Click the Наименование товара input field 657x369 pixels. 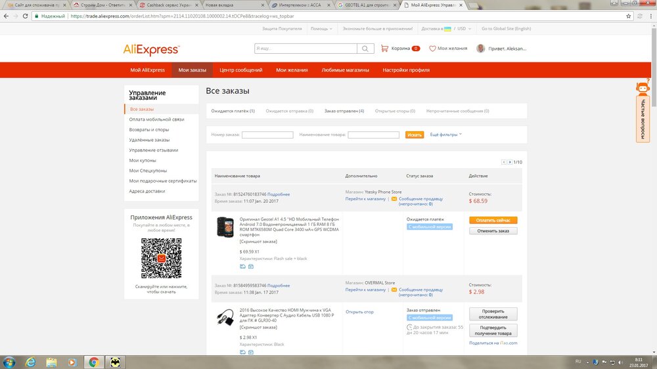[x=373, y=135]
